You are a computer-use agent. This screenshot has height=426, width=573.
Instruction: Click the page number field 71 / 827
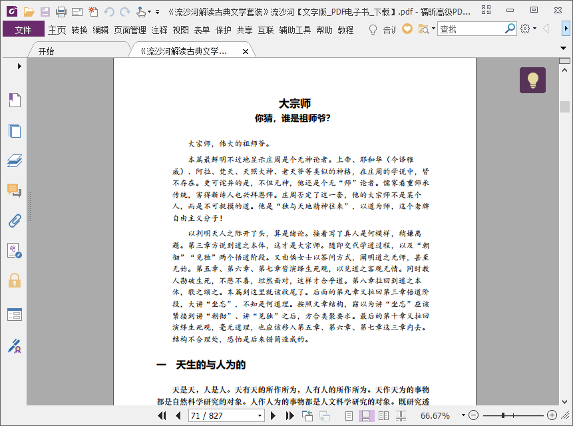coord(222,415)
